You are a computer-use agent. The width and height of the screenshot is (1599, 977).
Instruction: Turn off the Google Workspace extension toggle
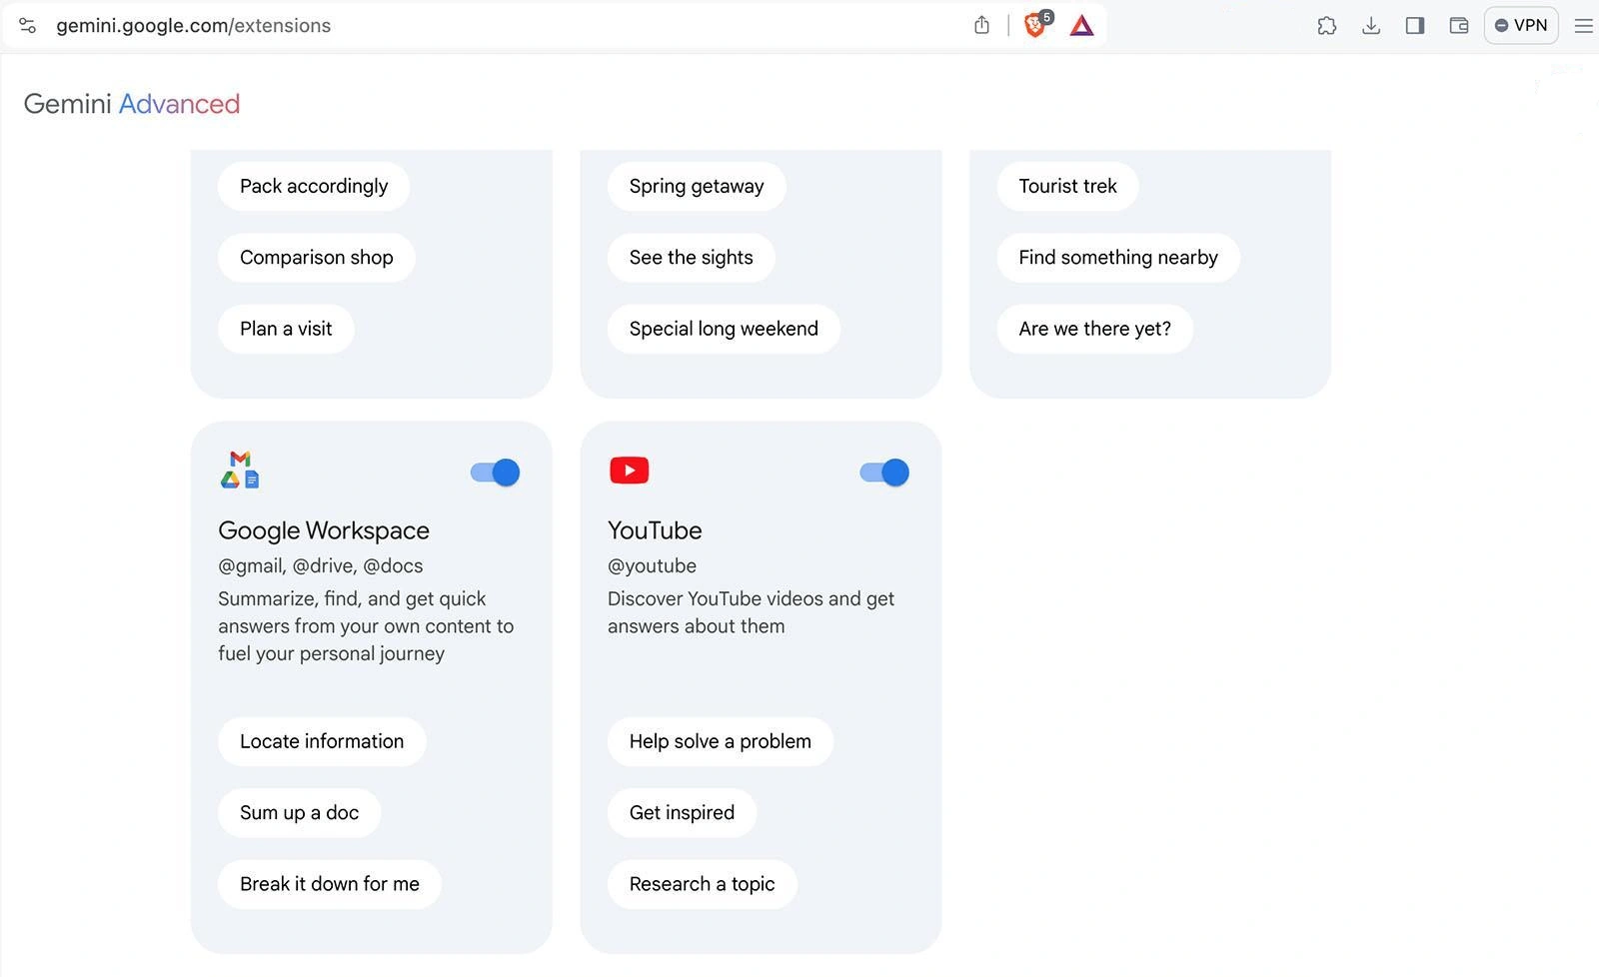coord(495,473)
